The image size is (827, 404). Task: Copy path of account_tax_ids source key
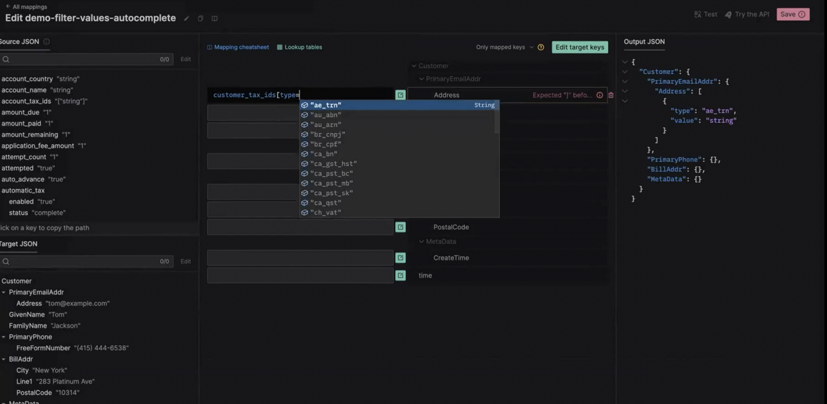26,101
